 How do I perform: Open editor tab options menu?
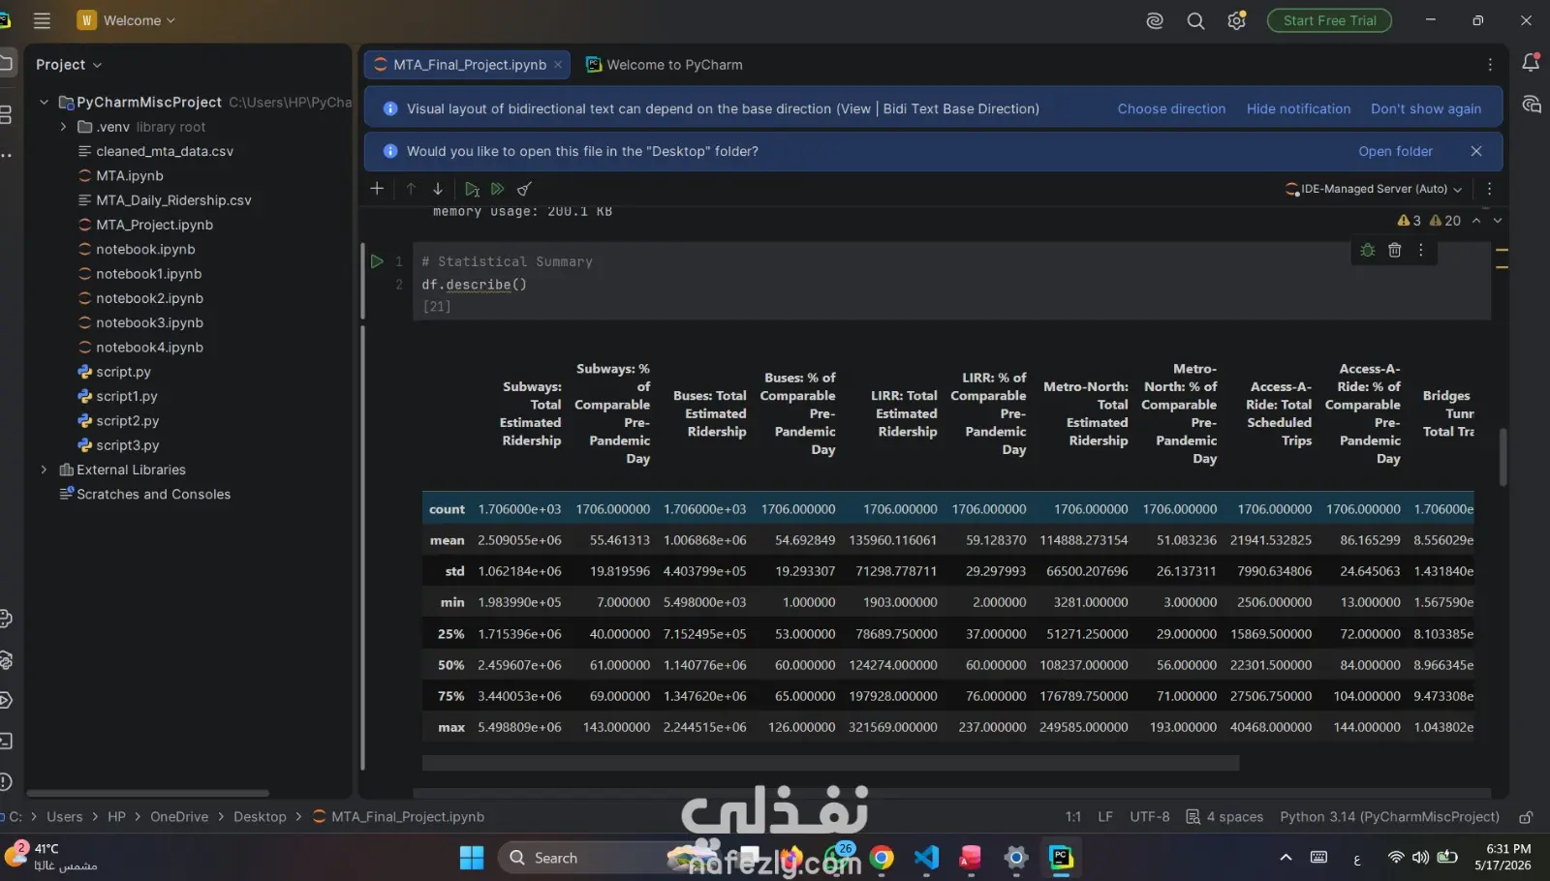(1490, 65)
